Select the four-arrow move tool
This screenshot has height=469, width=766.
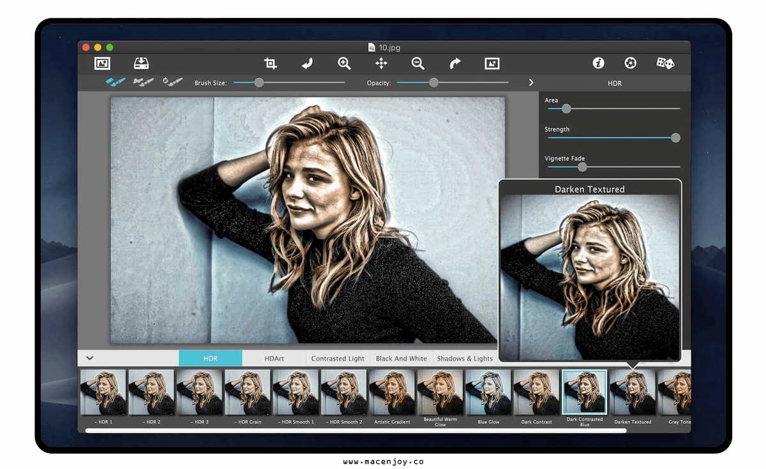(x=381, y=63)
